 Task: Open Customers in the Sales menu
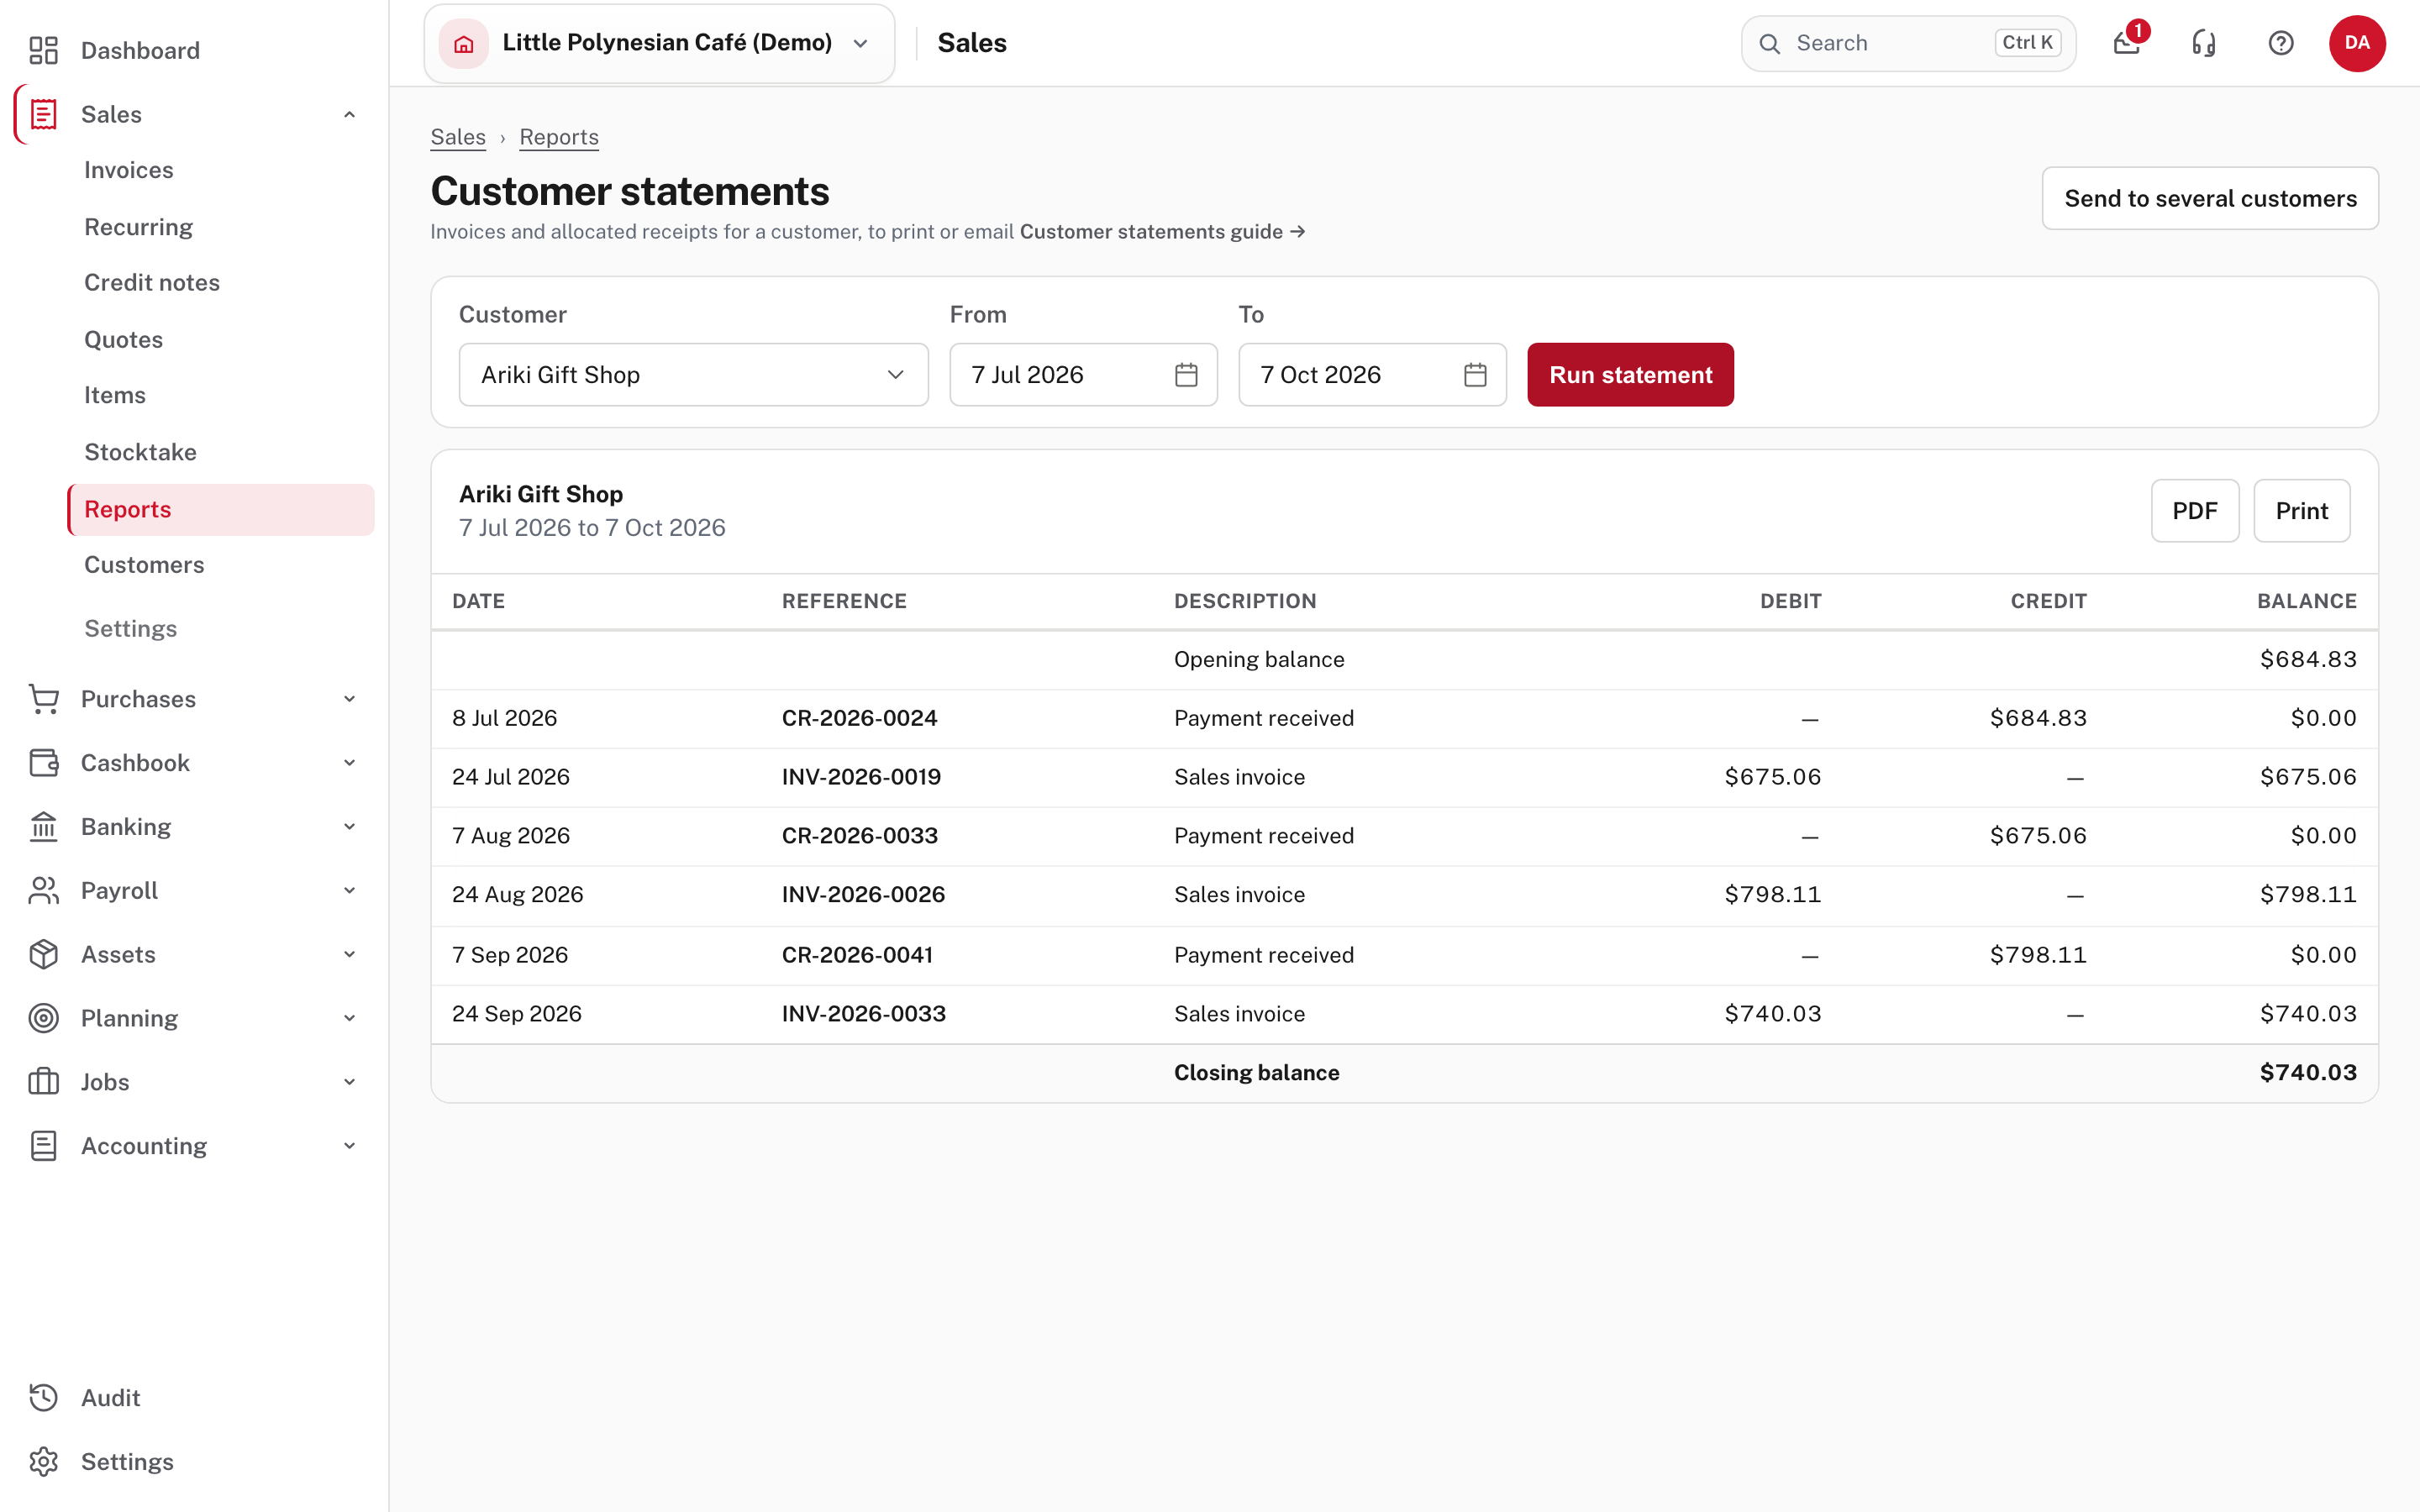point(144,565)
